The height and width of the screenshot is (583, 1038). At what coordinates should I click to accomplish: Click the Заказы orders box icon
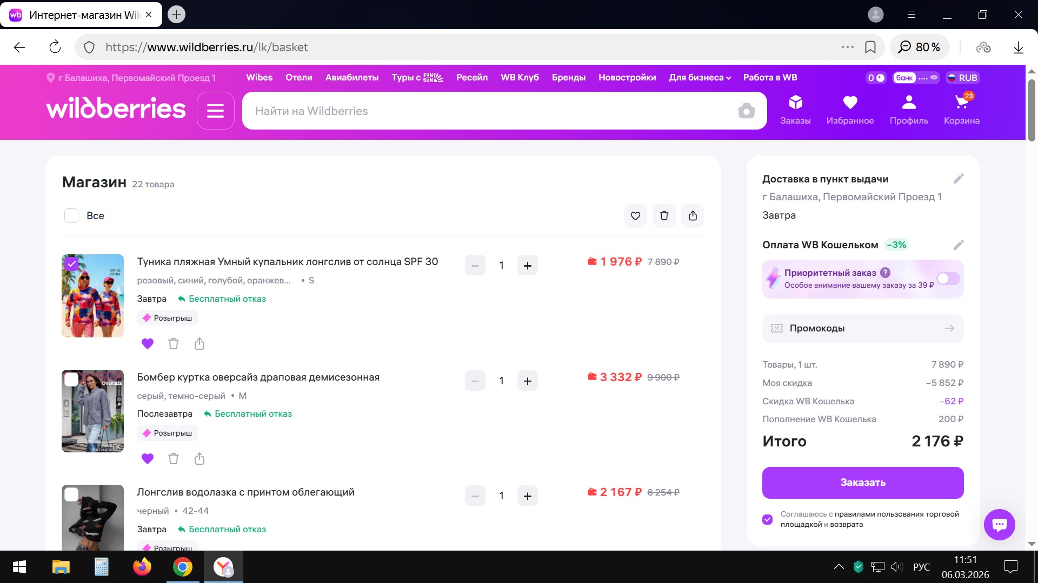coord(795,103)
